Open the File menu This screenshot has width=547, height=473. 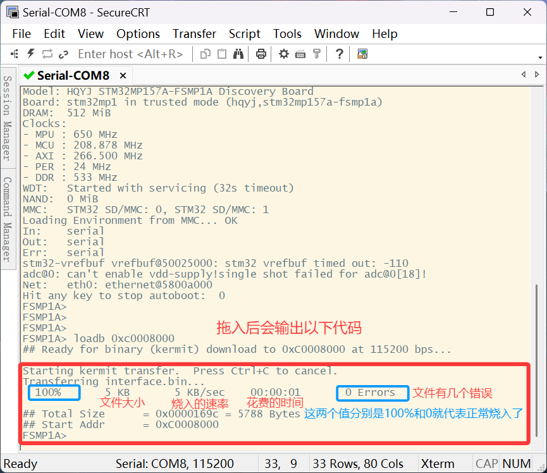(x=22, y=34)
